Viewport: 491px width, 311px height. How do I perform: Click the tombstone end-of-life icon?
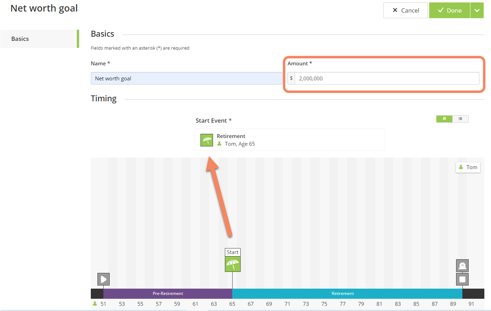click(x=462, y=266)
